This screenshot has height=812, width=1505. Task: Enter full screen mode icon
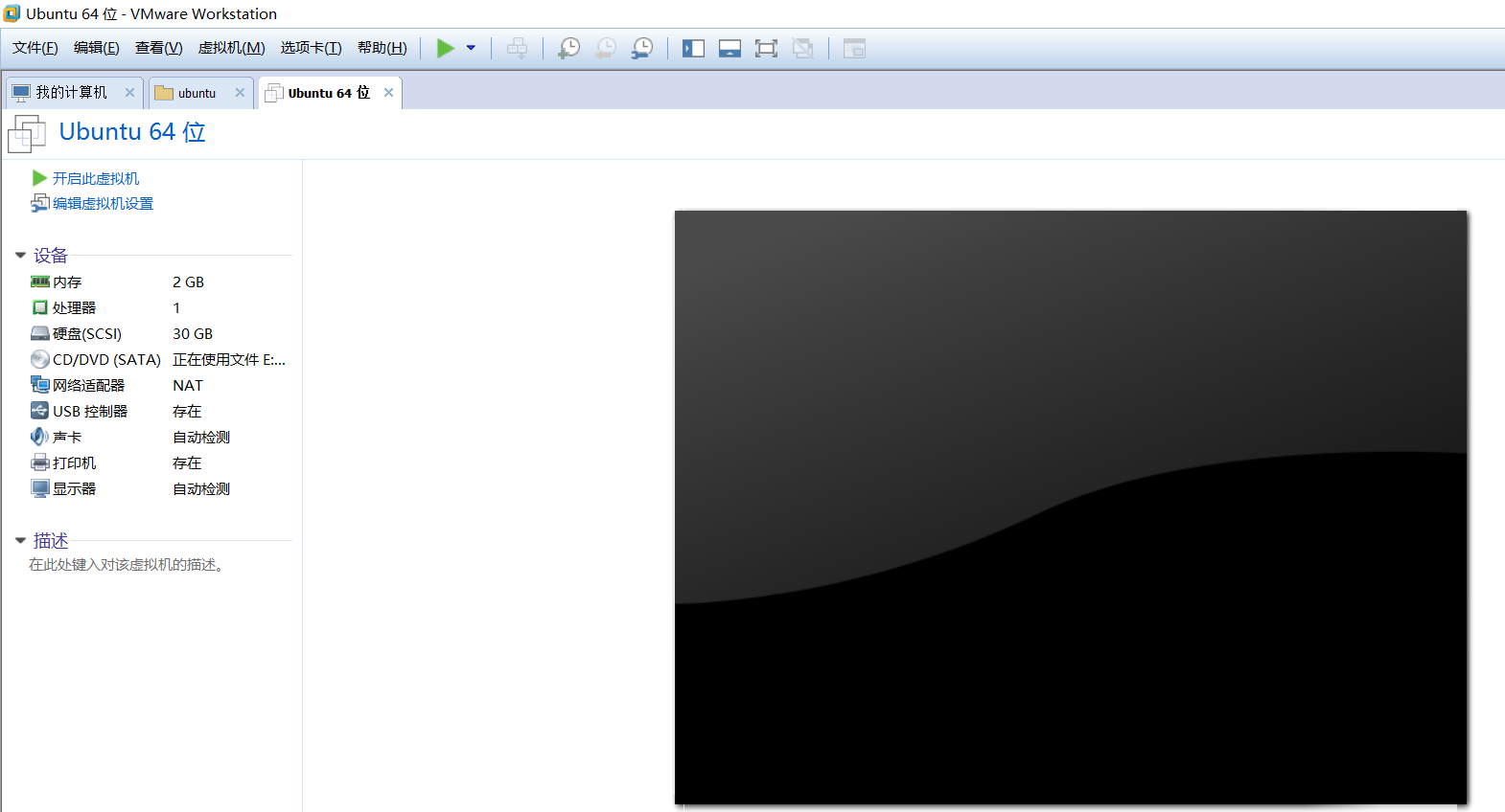tap(766, 48)
